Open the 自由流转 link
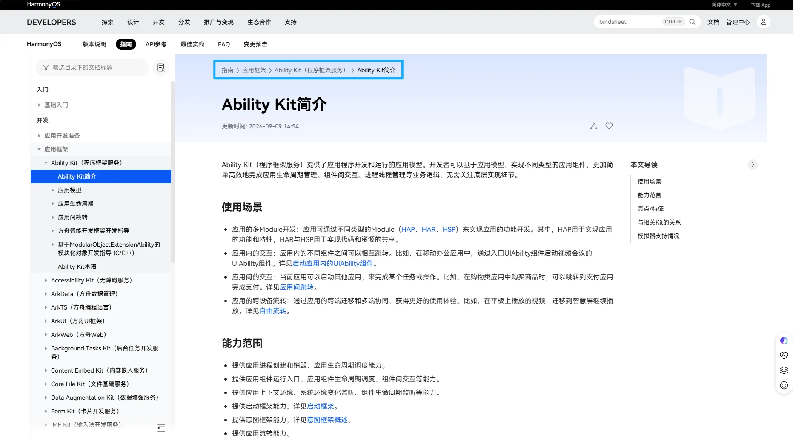The width and height of the screenshot is (793, 438). 273,311
